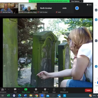Viewport: 98px width, 98px height.
Task: Select the Ruth Gruber participant tile
Action: tap(46, 8)
